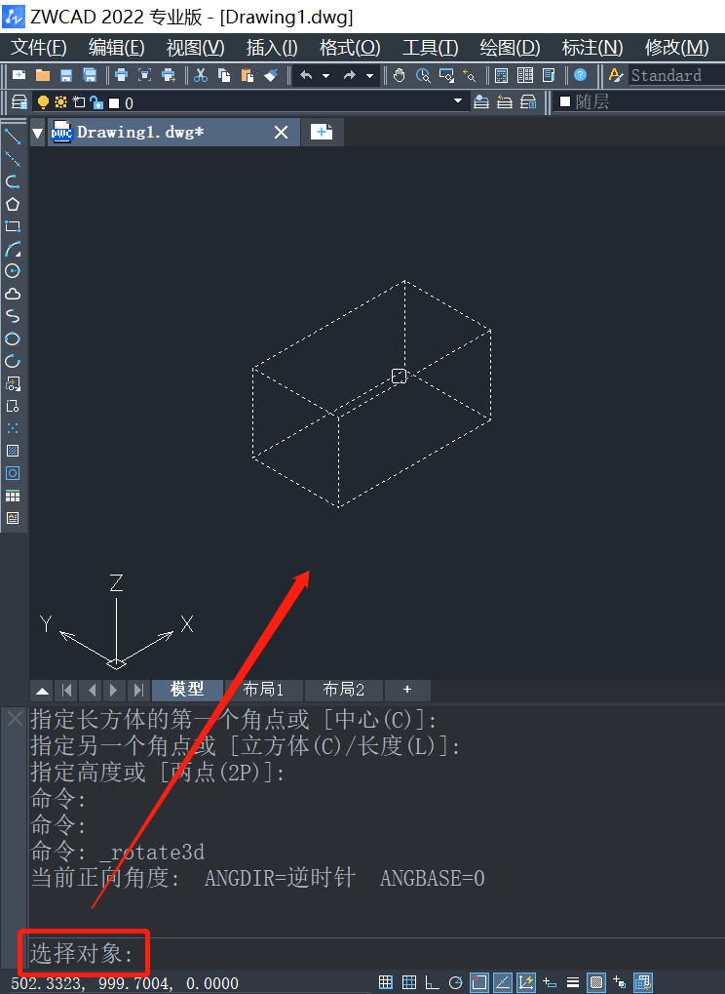This screenshot has width=725, height=994.
Task: Select the Construction line tool
Action: [x=13, y=159]
